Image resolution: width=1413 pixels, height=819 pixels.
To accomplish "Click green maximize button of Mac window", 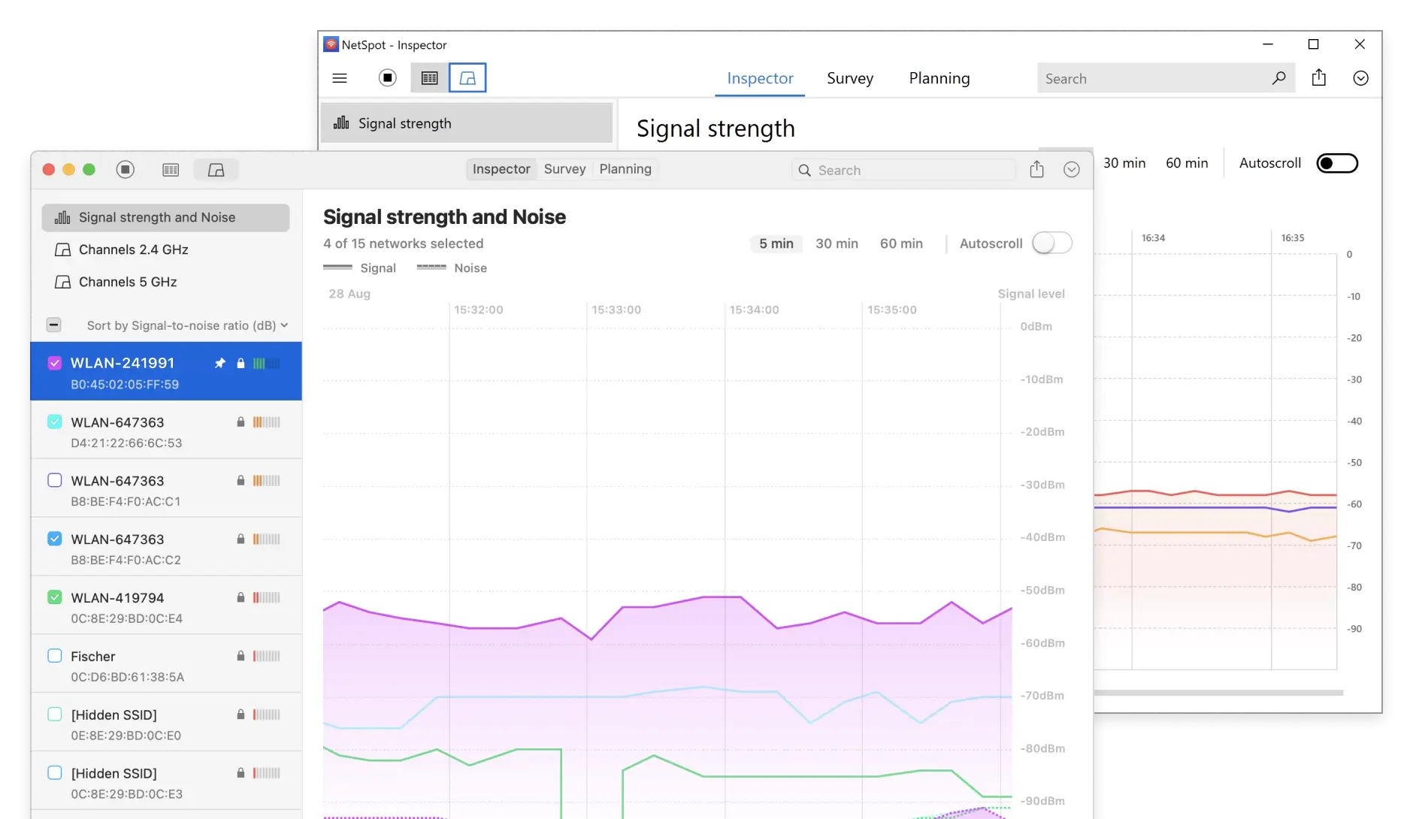I will pyautogui.click(x=89, y=170).
